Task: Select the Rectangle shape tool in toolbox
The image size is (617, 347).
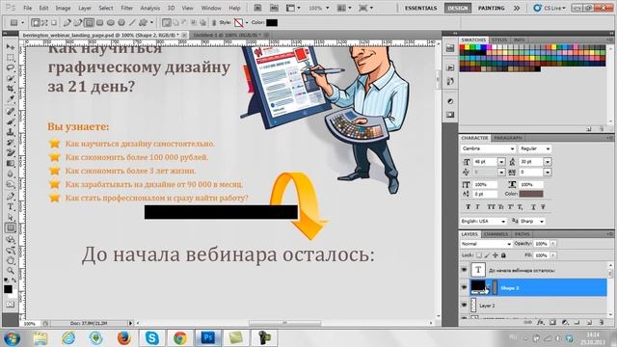Action: [x=11, y=227]
